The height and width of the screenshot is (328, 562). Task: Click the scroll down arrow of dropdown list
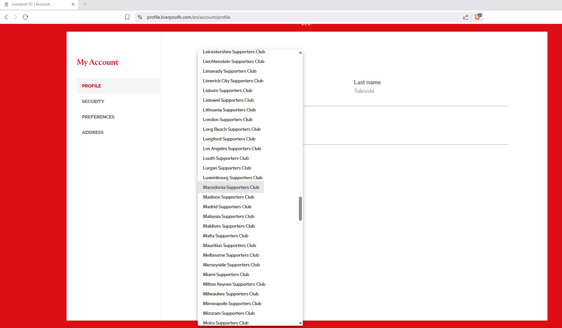click(300, 323)
